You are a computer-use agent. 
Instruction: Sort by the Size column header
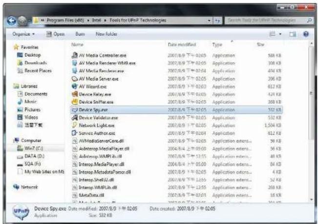point(260,44)
